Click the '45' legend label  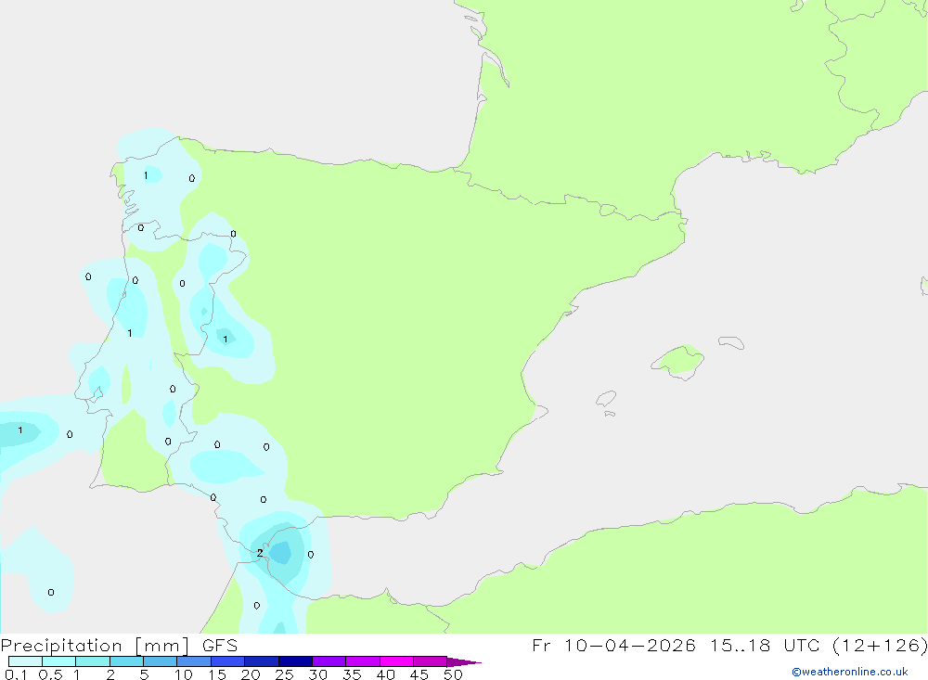[x=419, y=674]
